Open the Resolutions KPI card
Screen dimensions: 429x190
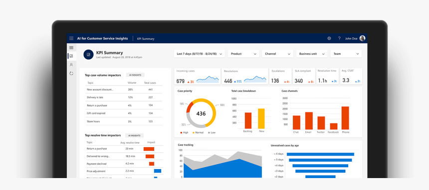(x=245, y=76)
